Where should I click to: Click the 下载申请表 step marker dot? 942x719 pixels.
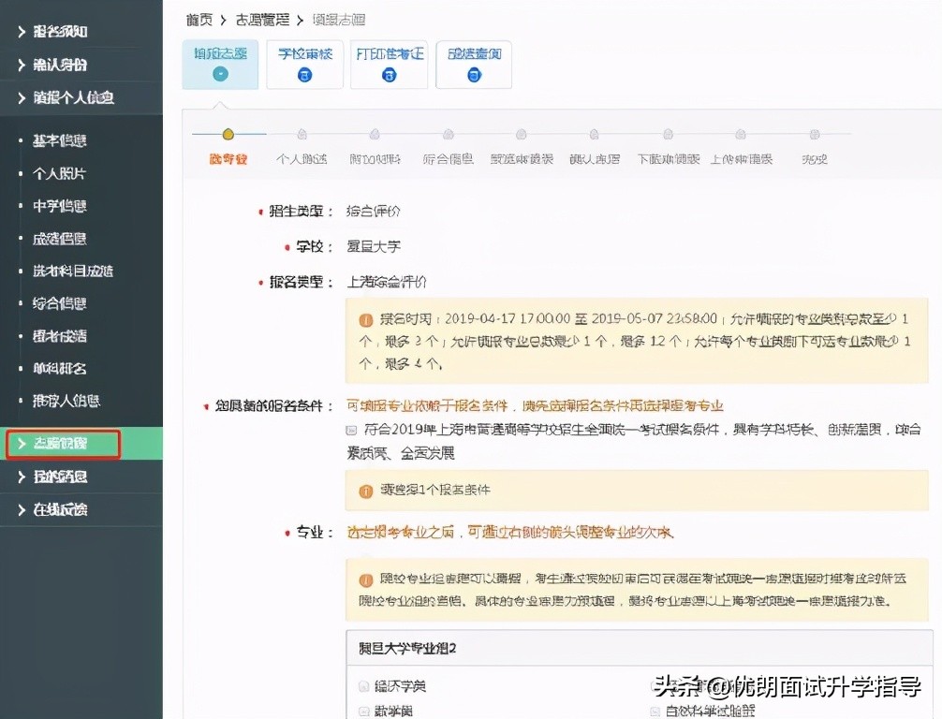[x=668, y=134]
